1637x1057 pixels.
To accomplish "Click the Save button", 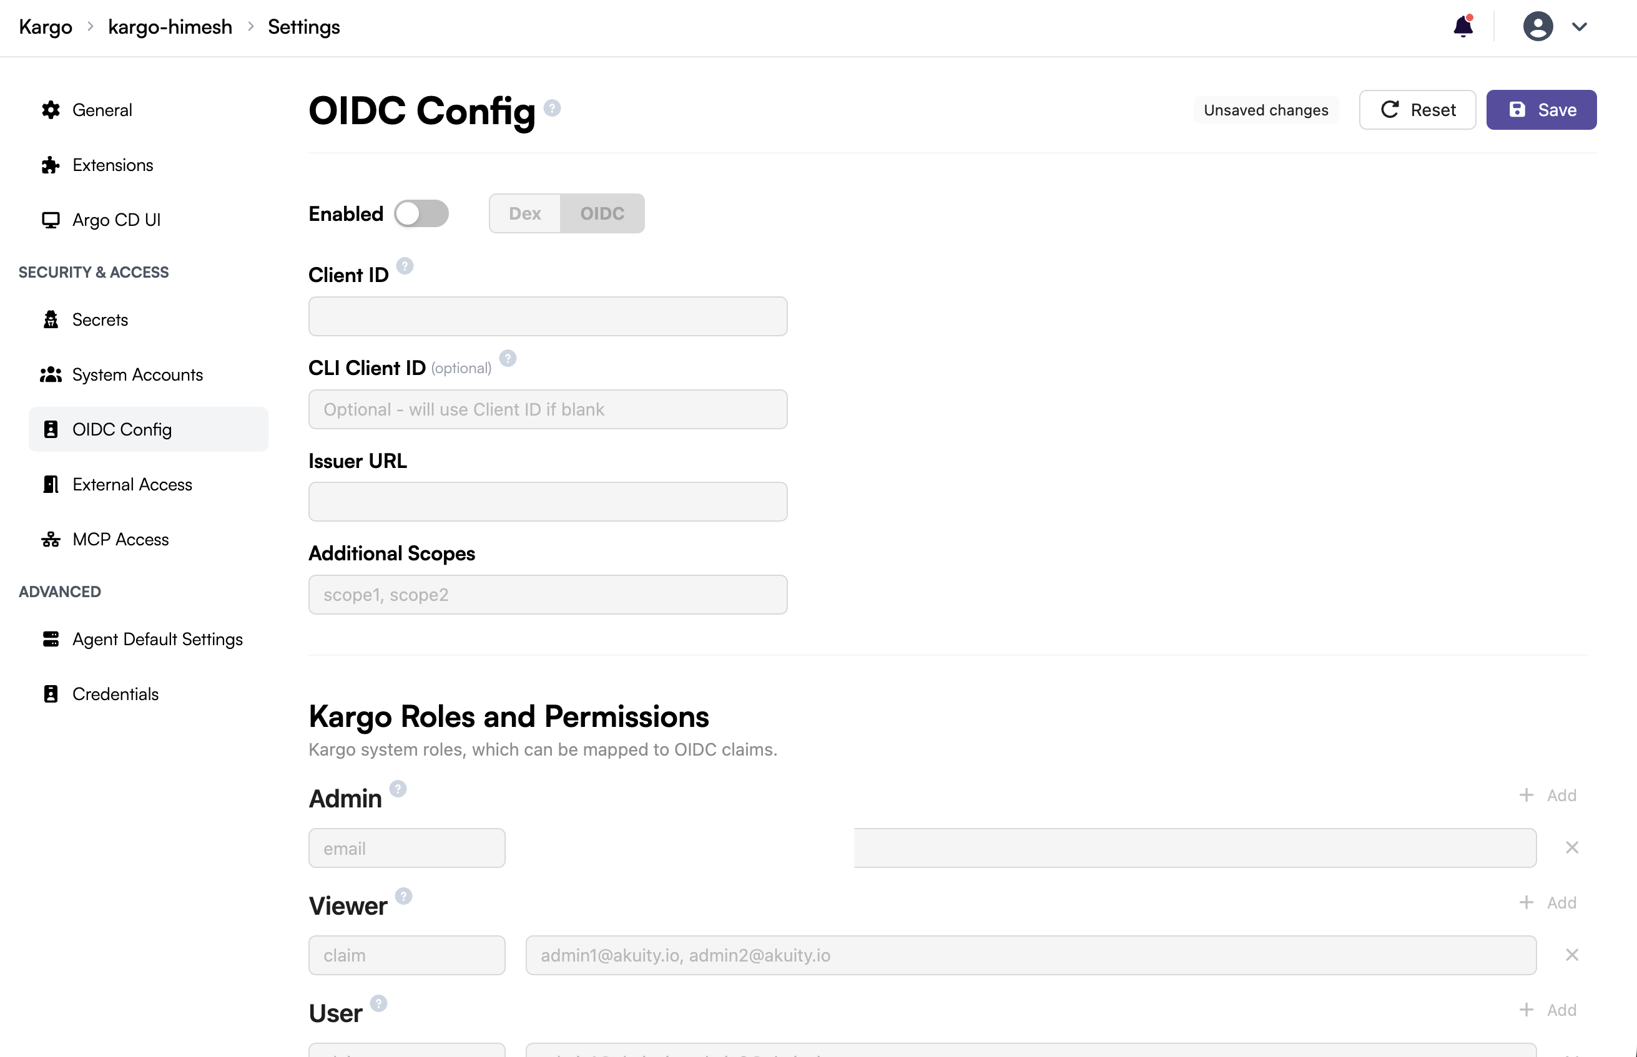I will pyautogui.click(x=1541, y=110).
